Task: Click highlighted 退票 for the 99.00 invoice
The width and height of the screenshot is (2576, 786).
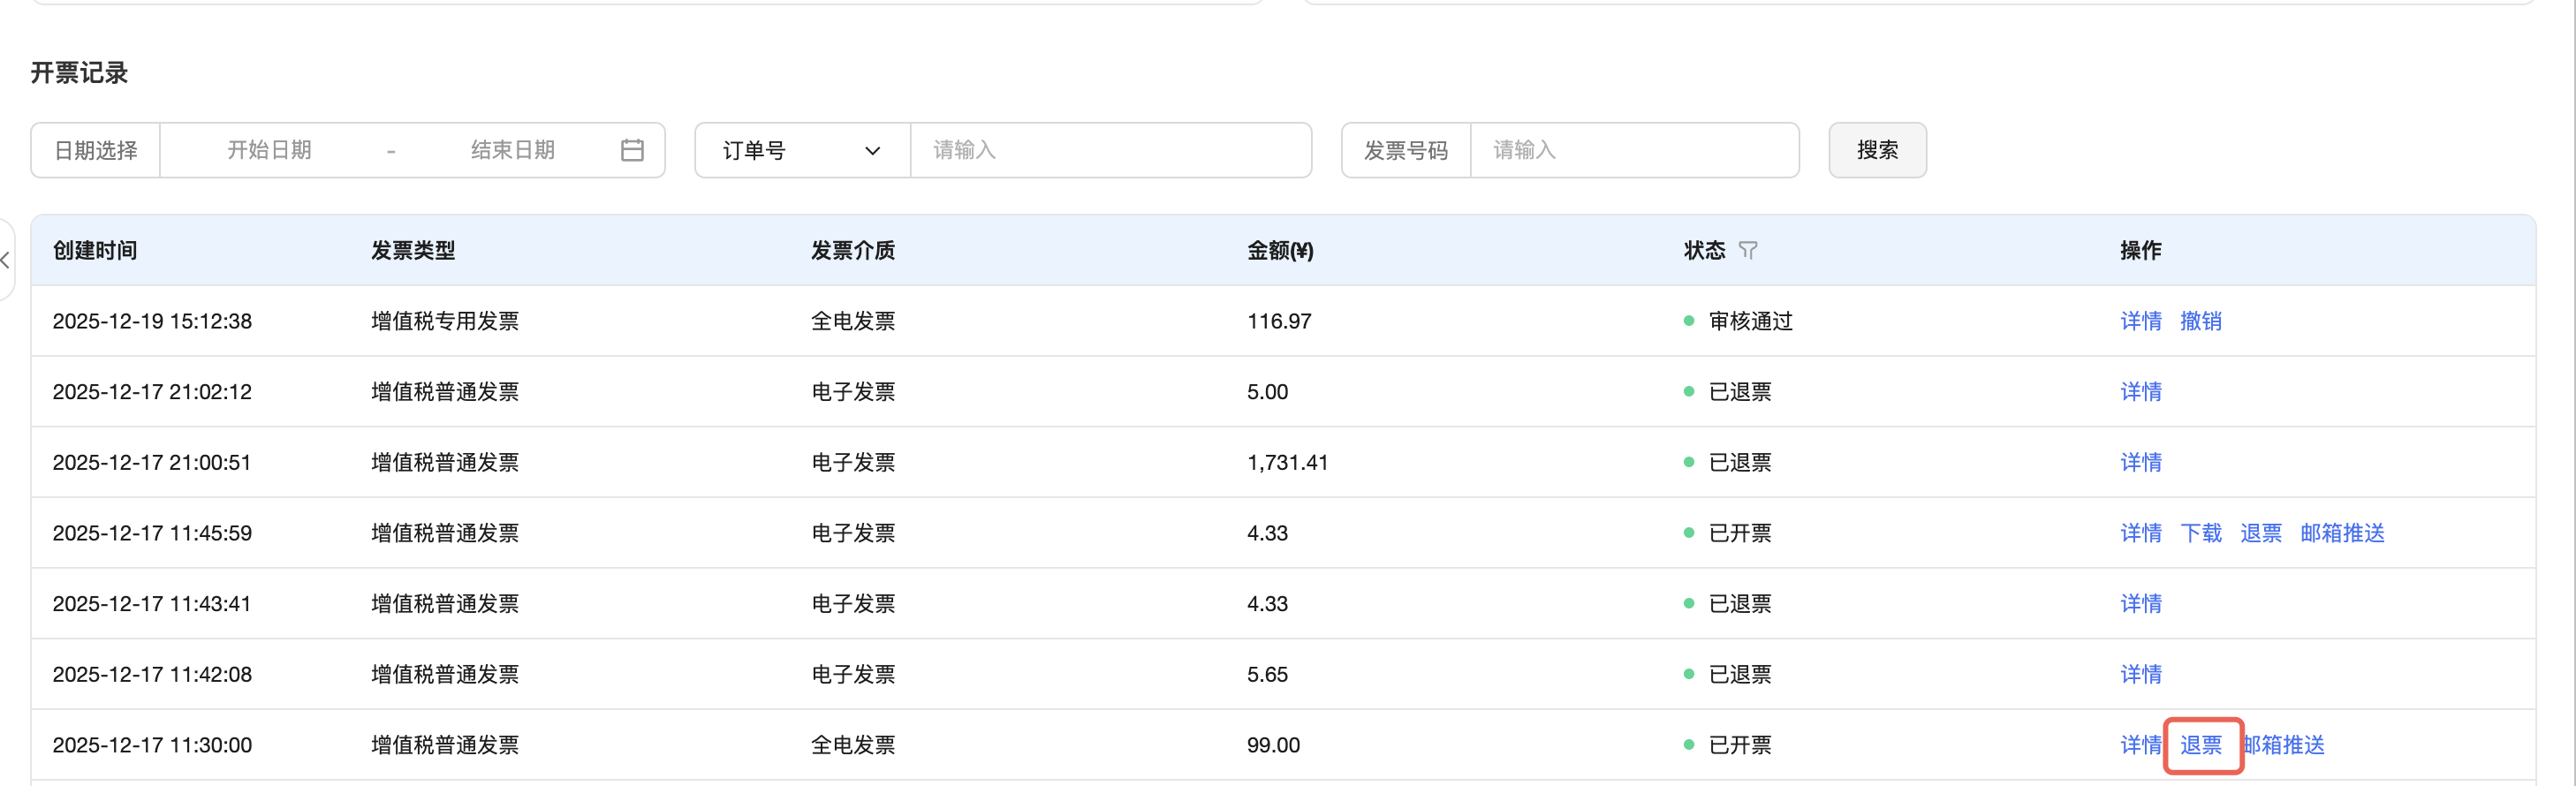Action: point(2201,745)
